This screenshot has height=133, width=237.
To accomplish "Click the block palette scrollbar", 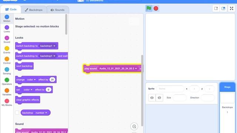I will click(x=66, y=24).
